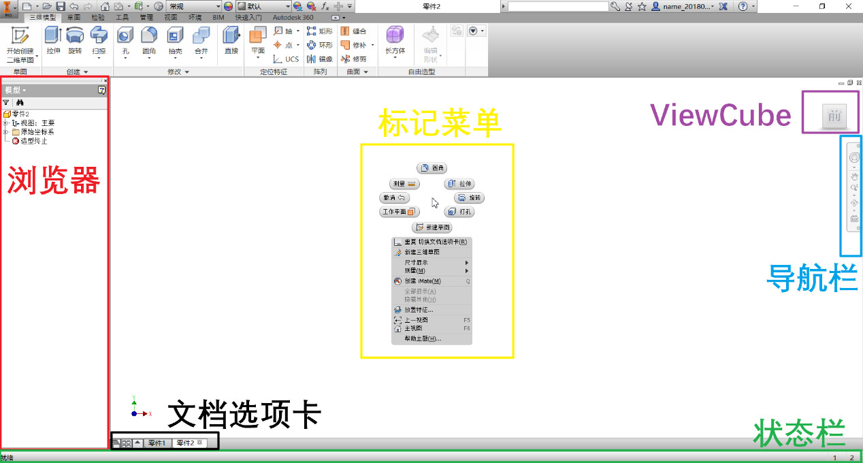Click the Save icon in quick access toolbar
The image size is (863, 463).
point(61,6)
